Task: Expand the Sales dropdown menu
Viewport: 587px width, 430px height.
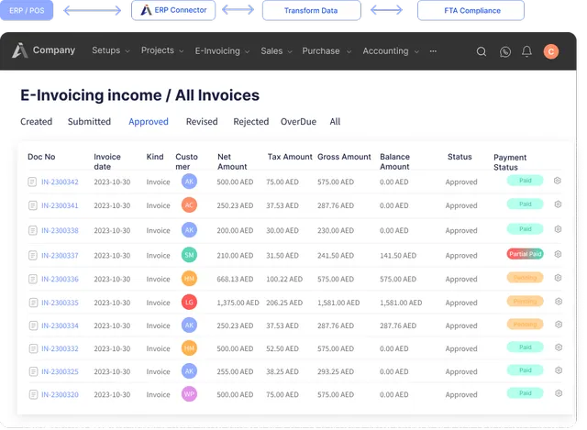Action: point(276,51)
